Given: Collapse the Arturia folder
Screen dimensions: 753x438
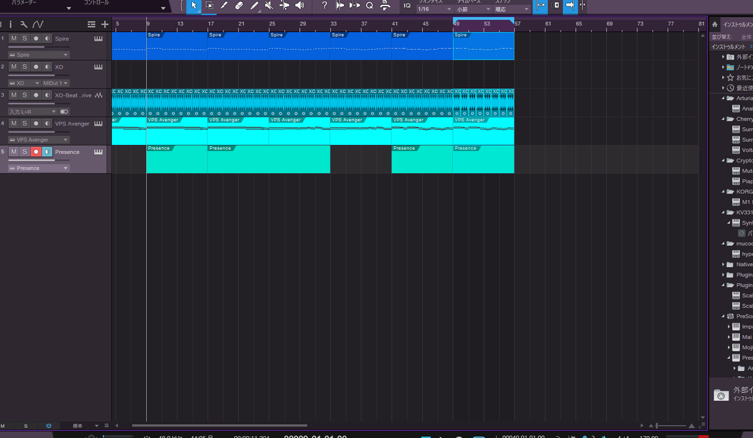Looking at the screenshot, I should pyautogui.click(x=723, y=98).
